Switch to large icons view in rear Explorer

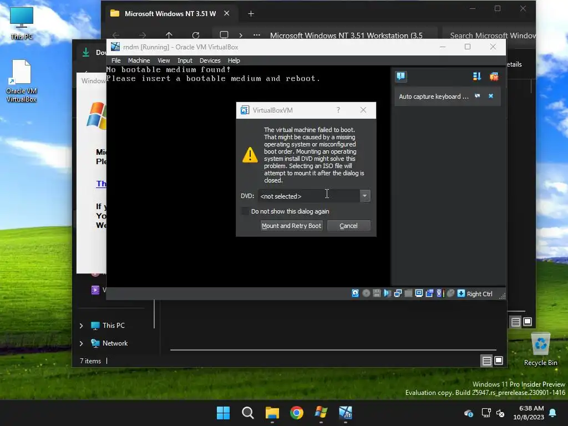(x=528, y=322)
